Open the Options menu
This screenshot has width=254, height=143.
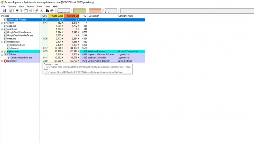point(12,7)
